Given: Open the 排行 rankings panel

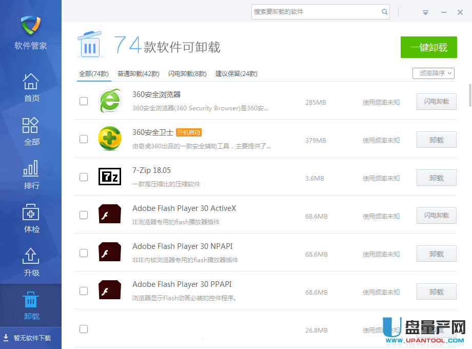Looking at the screenshot, I should (31, 175).
